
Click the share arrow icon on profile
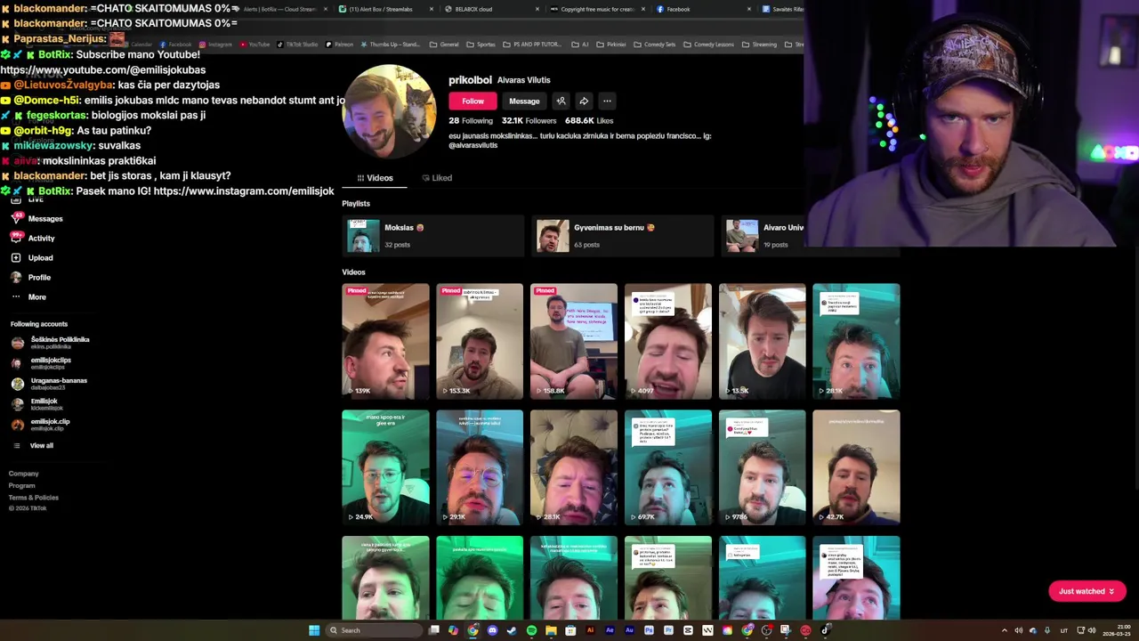584,101
